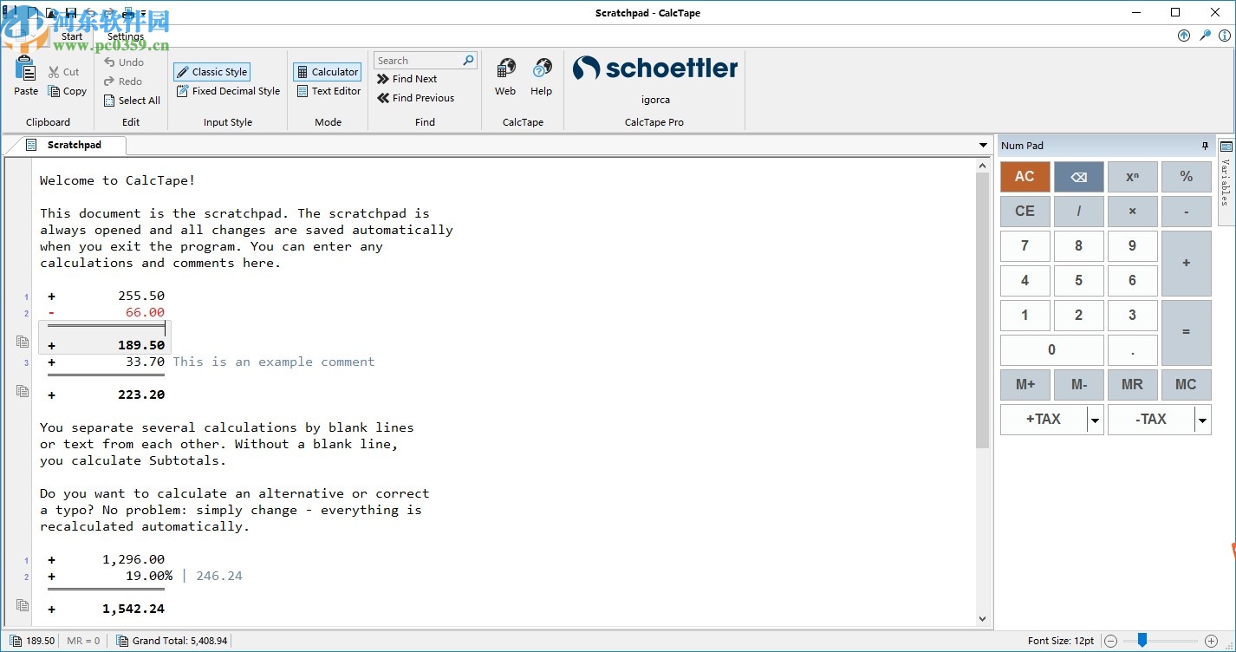Viewport: 1236px width, 652px height.
Task: Click the schoettler logo in the ribbon
Action: [x=655, y=68]
